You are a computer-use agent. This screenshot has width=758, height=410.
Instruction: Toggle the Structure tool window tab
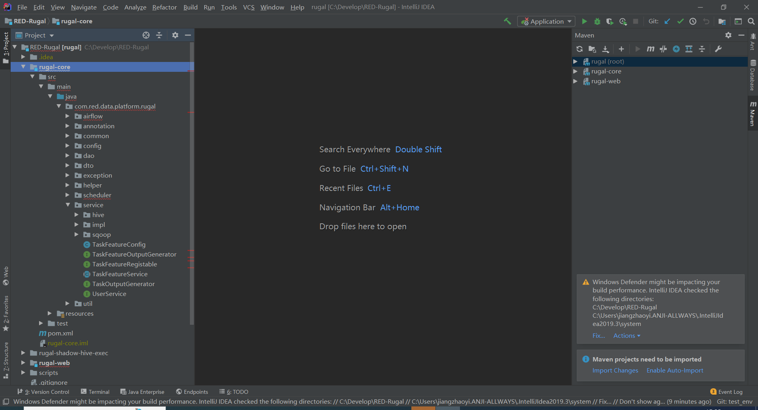click(x=6, y=360)
